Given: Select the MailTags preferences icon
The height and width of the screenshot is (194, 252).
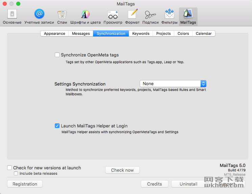Looking at the screenshot, I should tap(188, 17).
